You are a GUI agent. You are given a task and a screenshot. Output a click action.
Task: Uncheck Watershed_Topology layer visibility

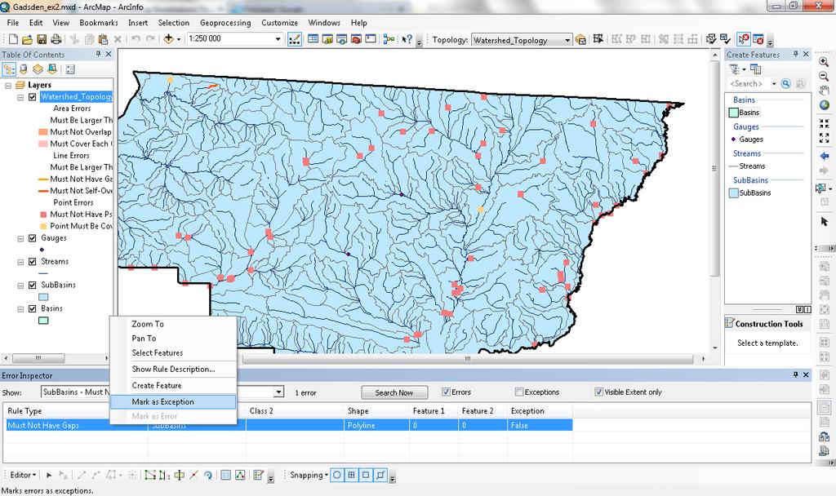coord(33,97)
